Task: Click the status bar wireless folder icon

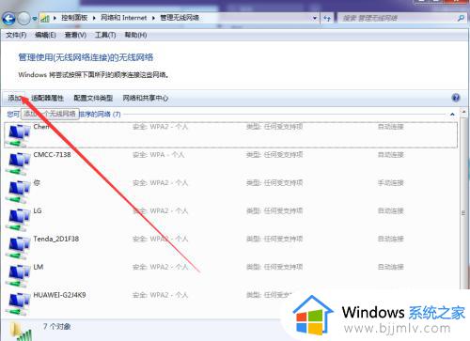Action: click(20, 332)
